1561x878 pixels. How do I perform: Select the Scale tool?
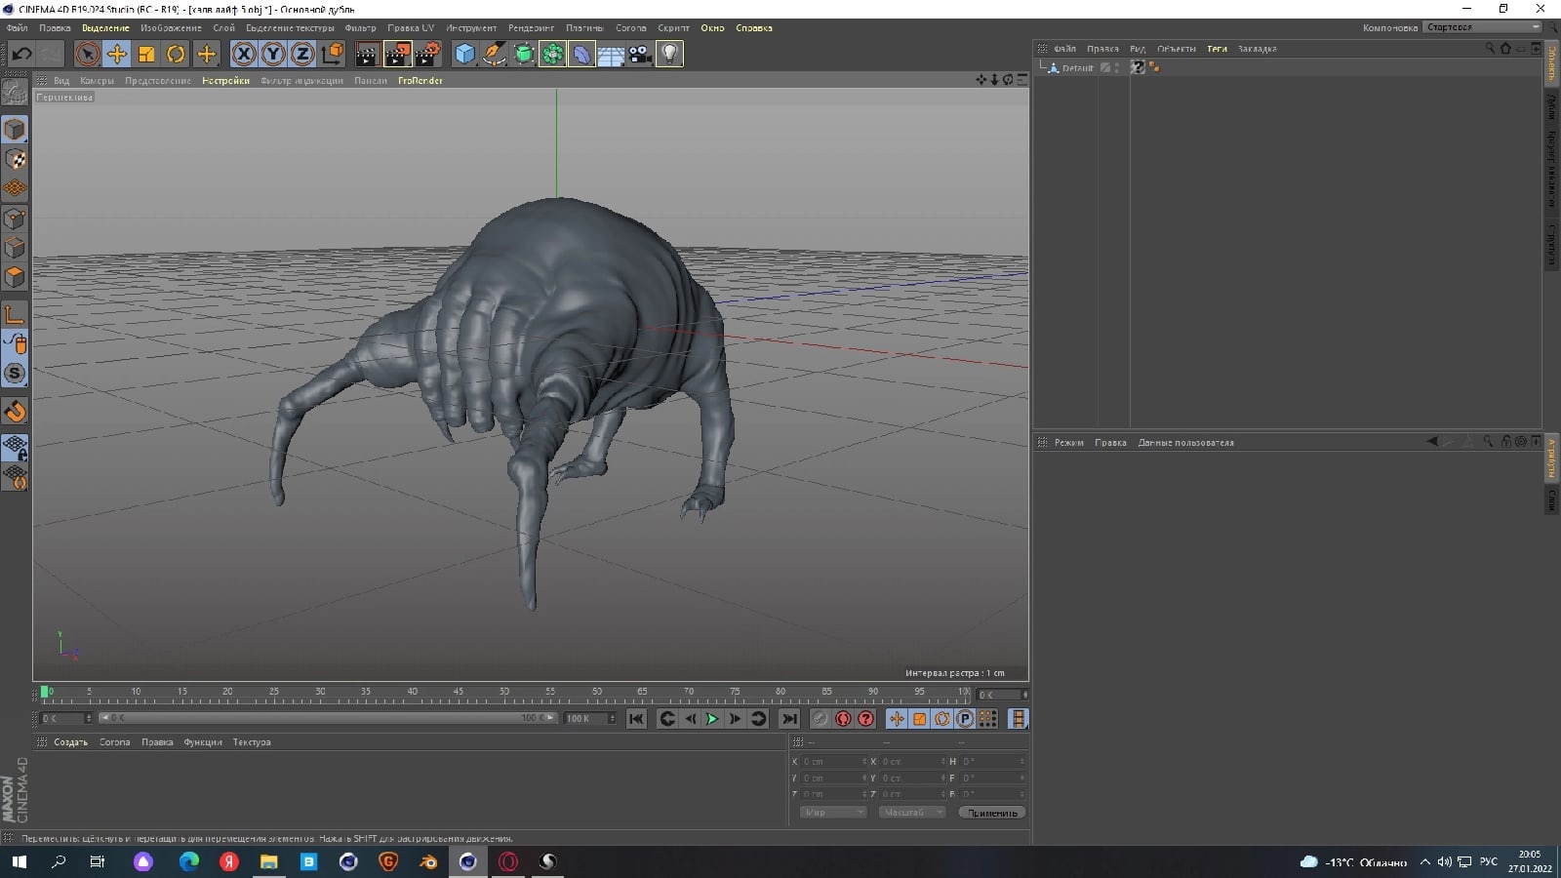(146, 54)
